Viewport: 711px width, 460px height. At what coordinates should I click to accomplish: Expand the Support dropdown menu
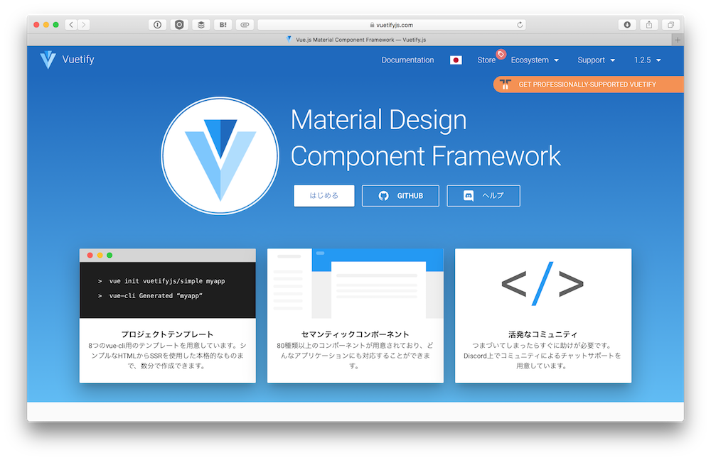pyautogui.click(x=596, y=60)
